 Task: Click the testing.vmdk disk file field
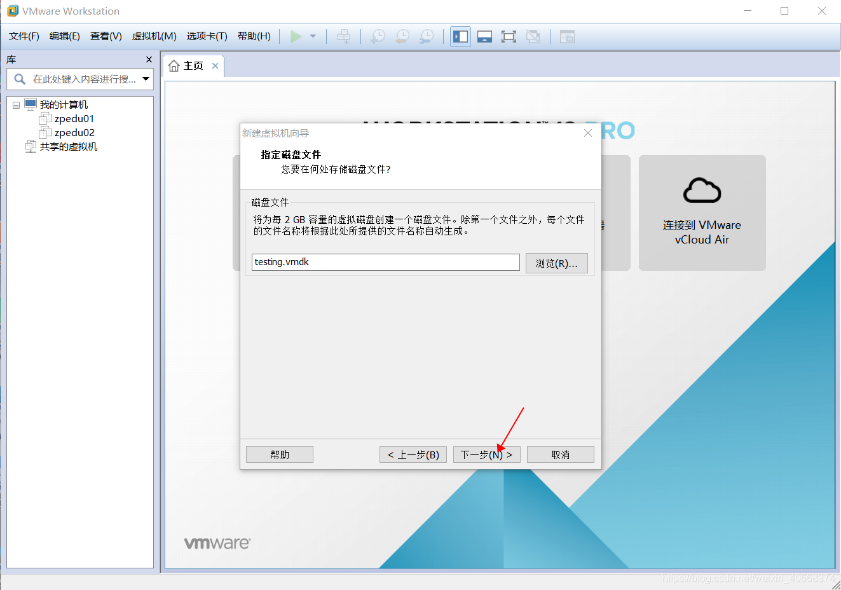click(386, 262)
